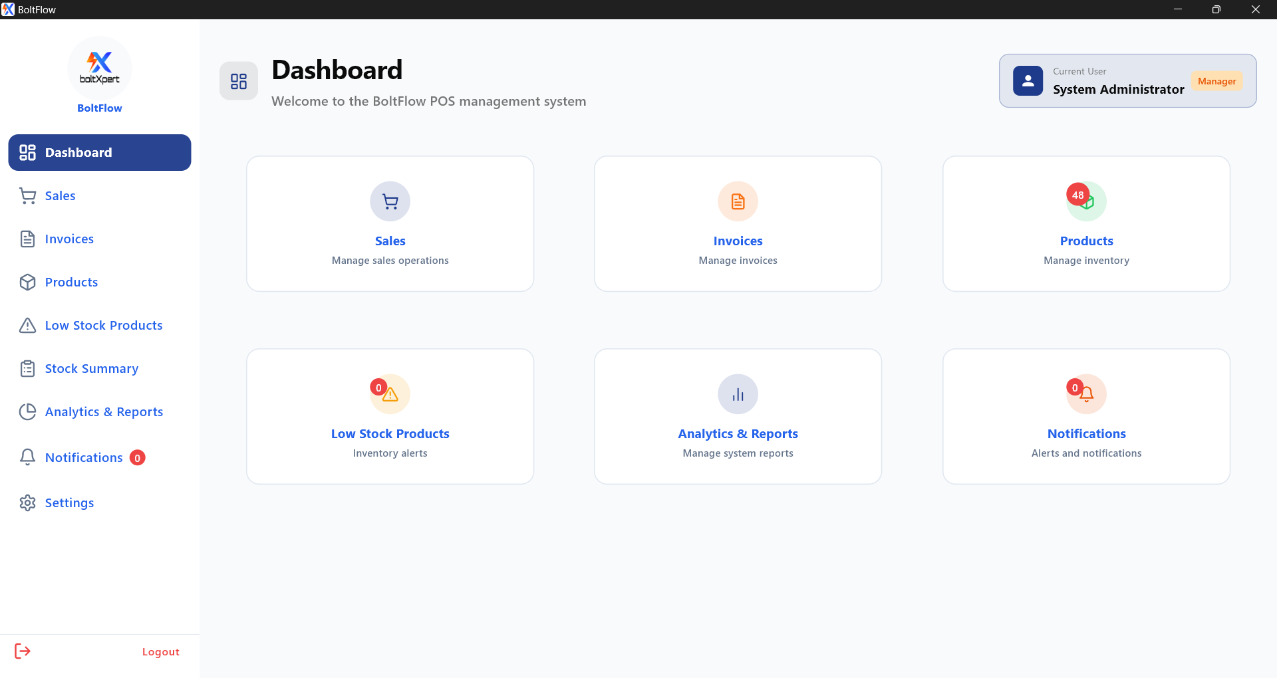Click the Manager role badge
Screen dimensions: 1277x678
click(1216, 81)
